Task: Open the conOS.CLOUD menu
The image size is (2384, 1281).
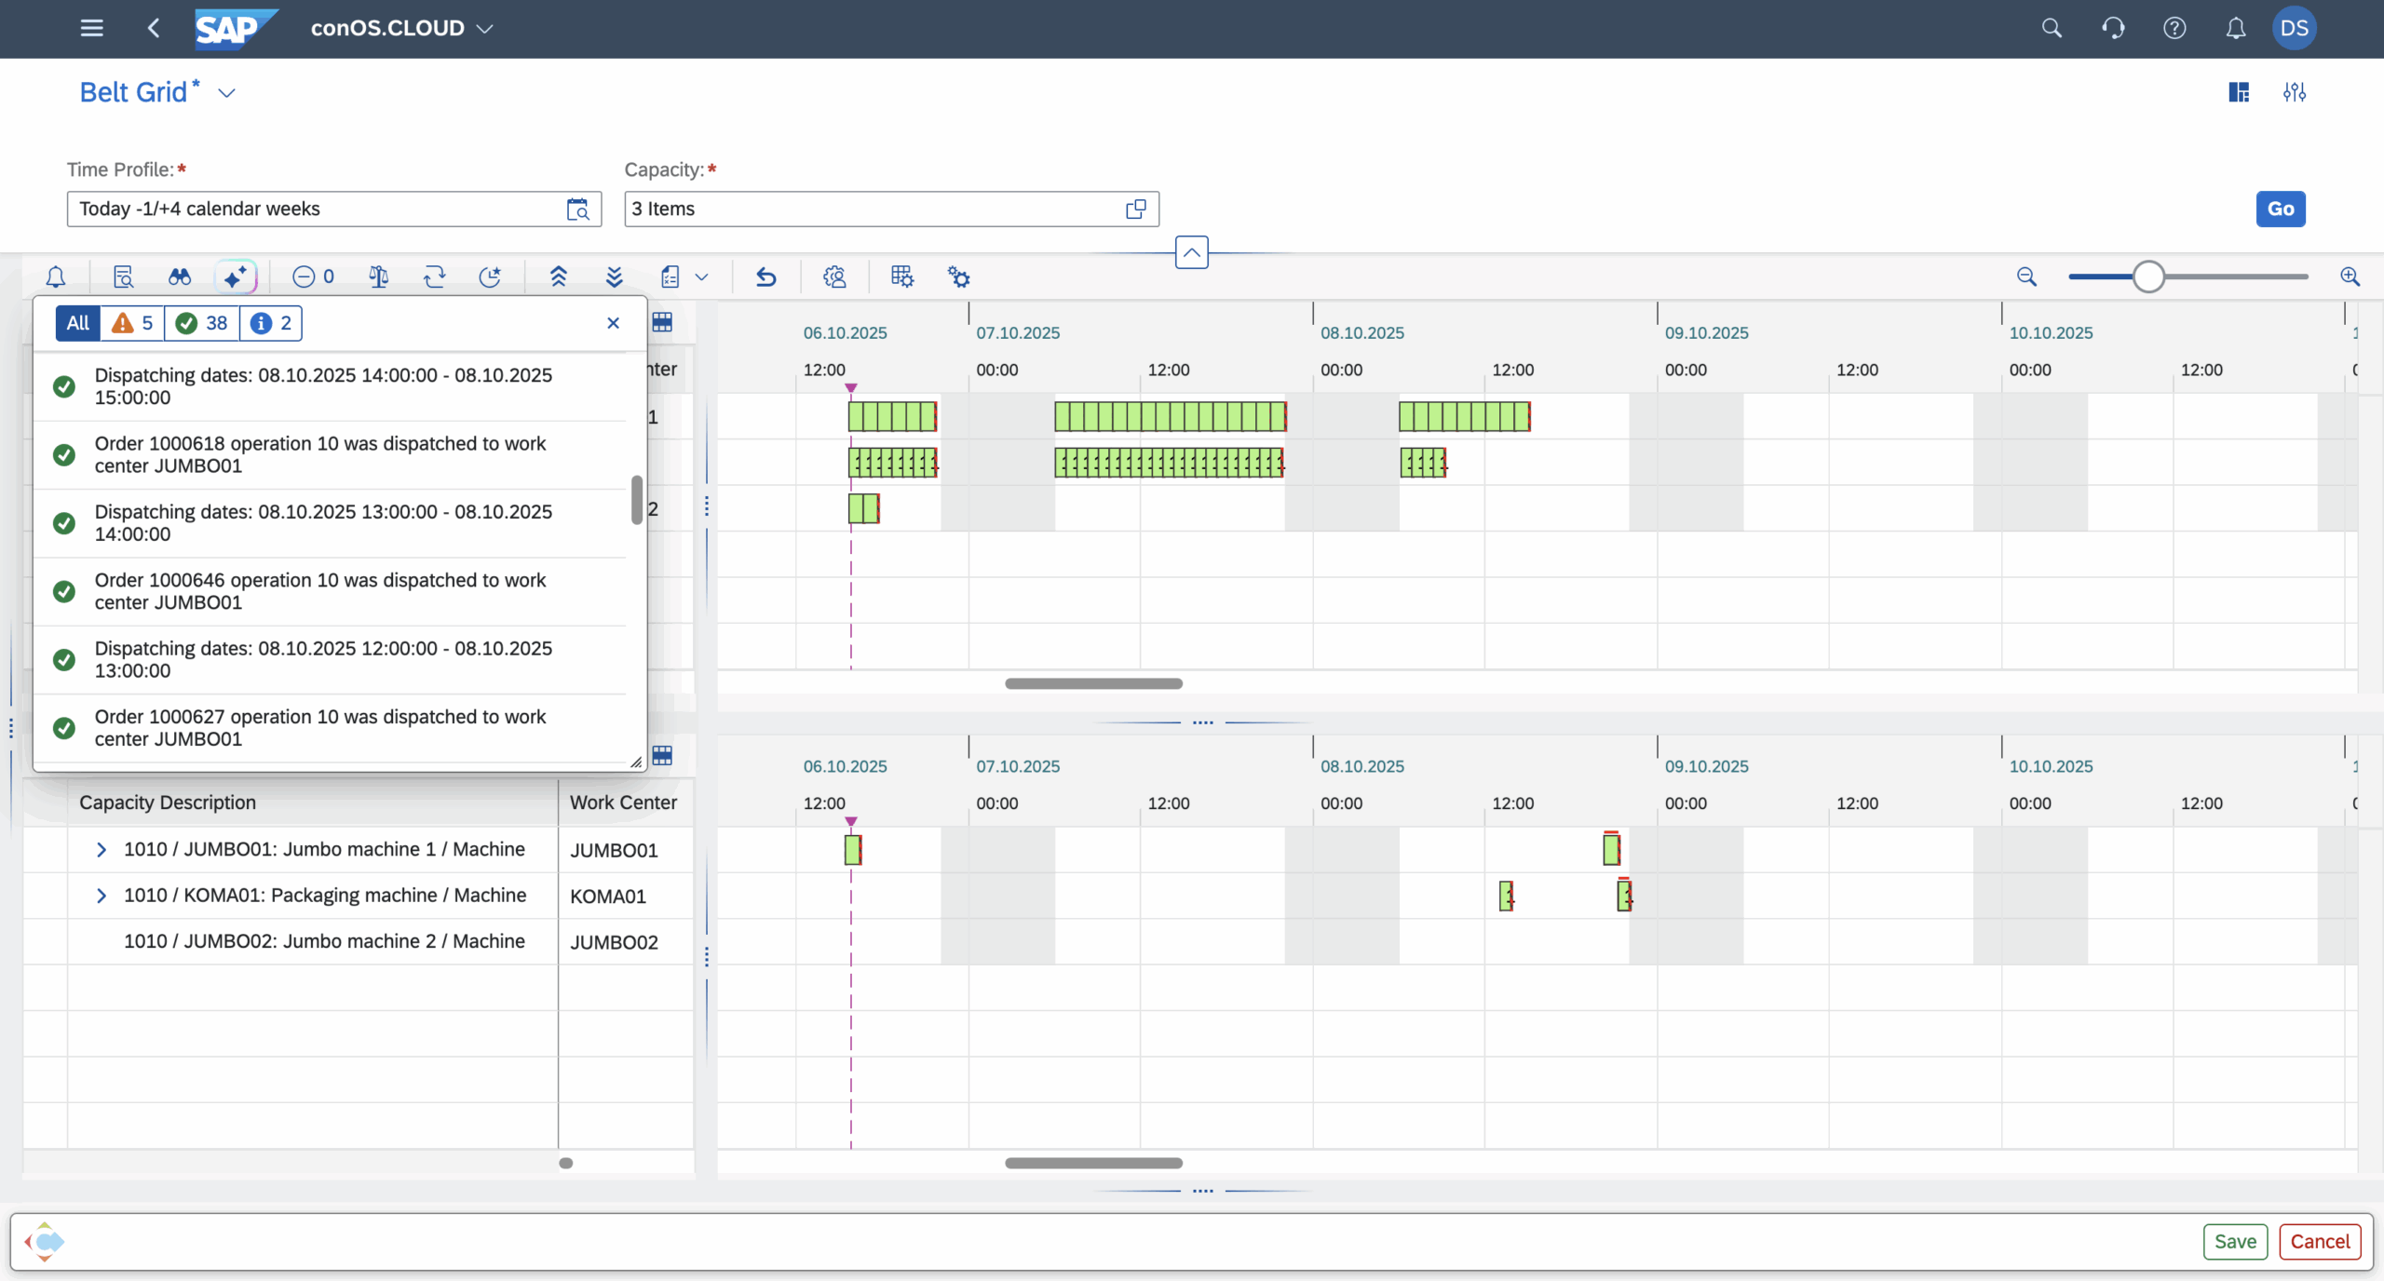Action: [x=401, y=28]
